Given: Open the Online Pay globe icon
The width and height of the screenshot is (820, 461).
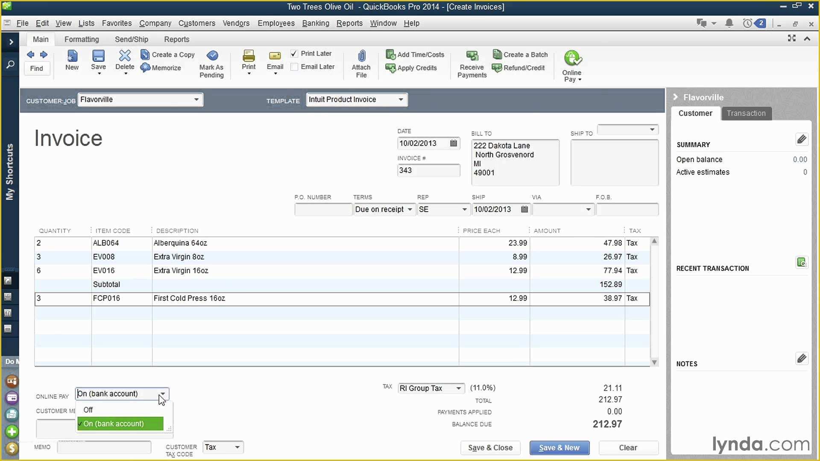Looking at the screenshot, I should click(x=572, y=58).
